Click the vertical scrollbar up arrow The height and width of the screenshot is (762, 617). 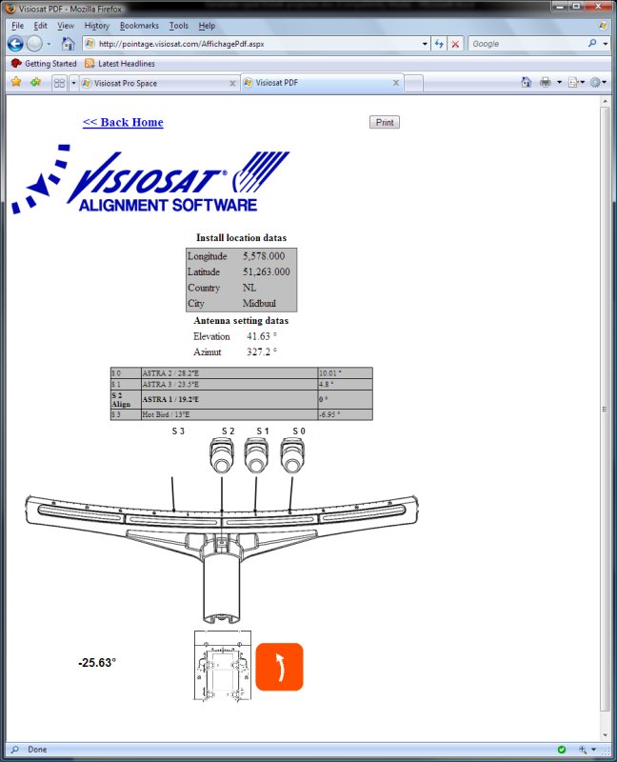tap(605, 101)
